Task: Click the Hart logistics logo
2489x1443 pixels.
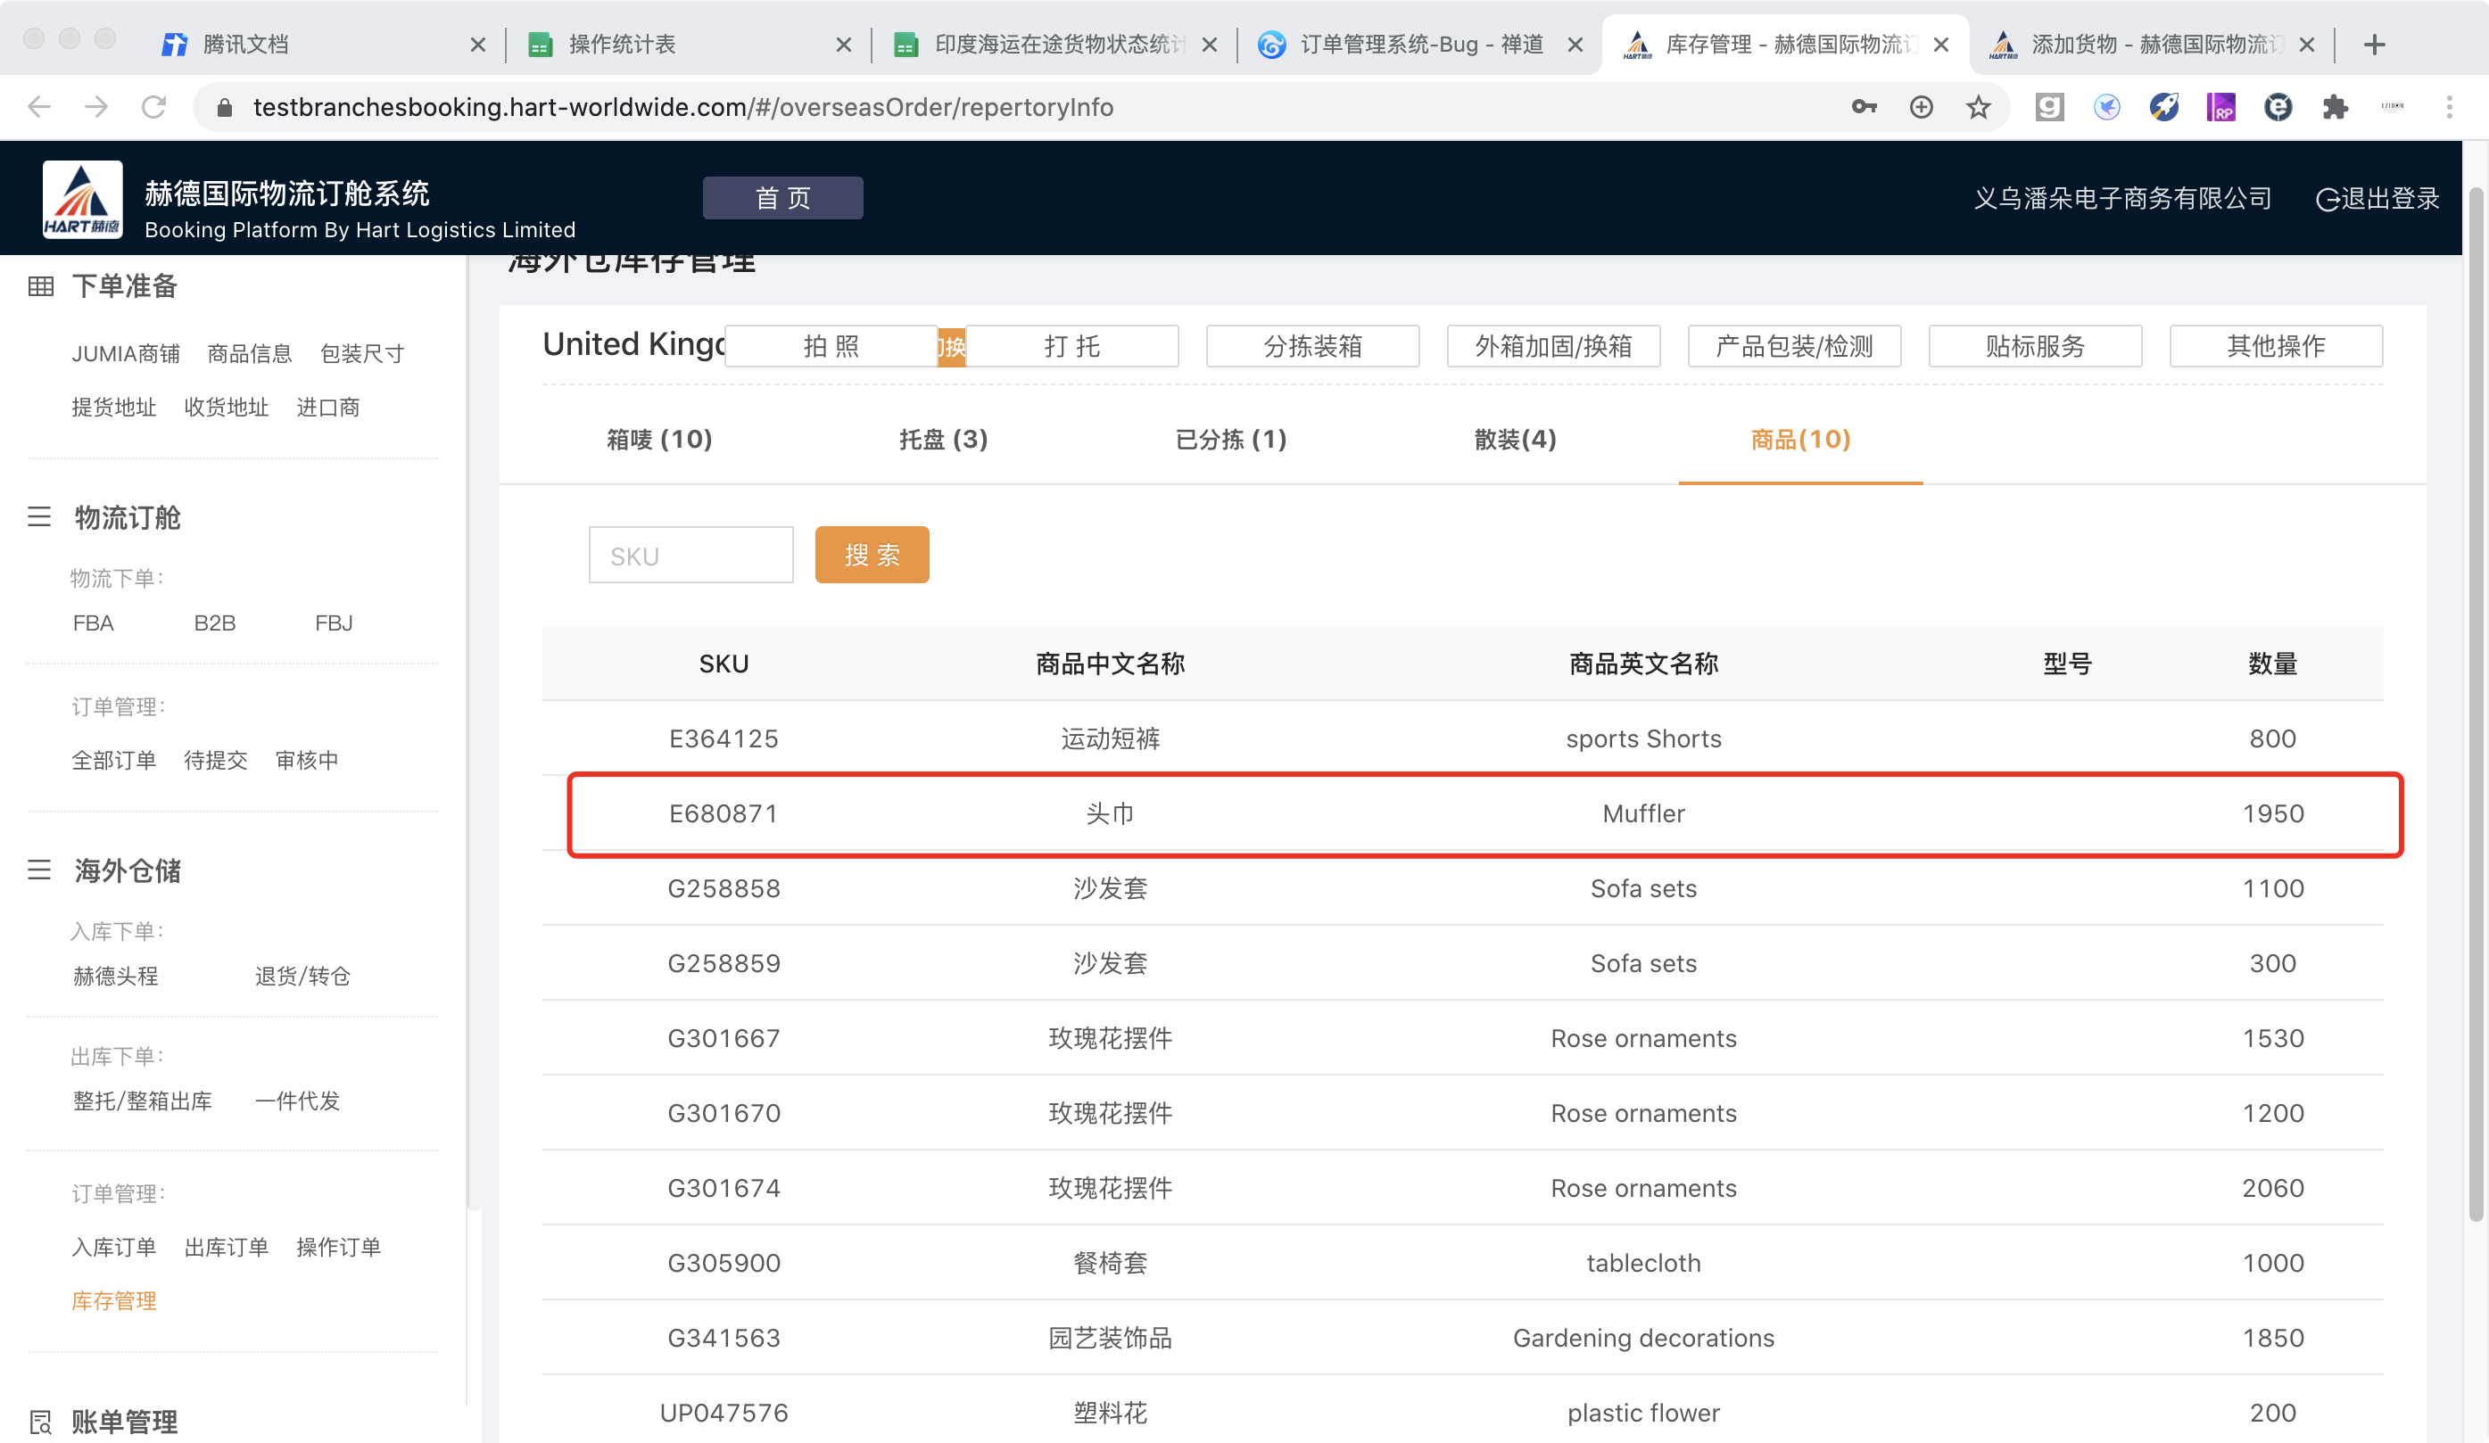Action: [83, 199]
